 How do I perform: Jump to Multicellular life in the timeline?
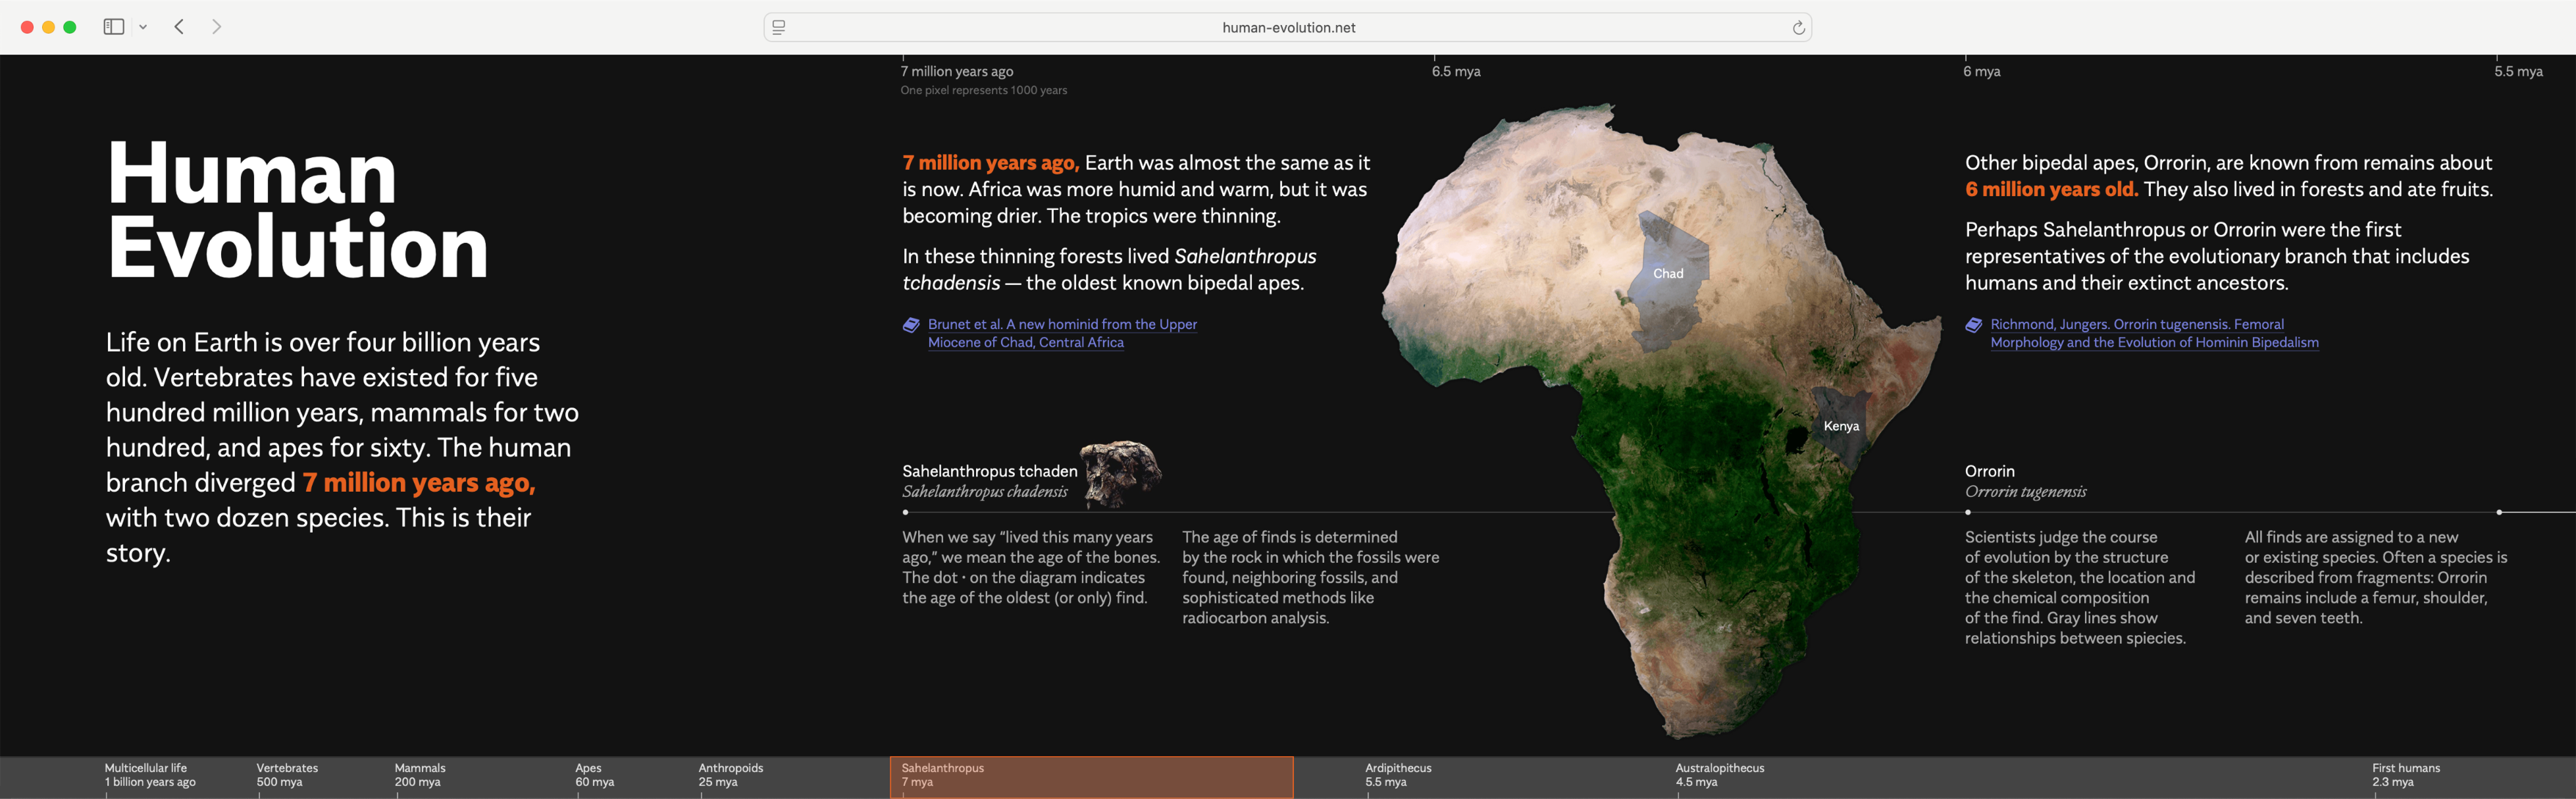[x=150, y=775]
